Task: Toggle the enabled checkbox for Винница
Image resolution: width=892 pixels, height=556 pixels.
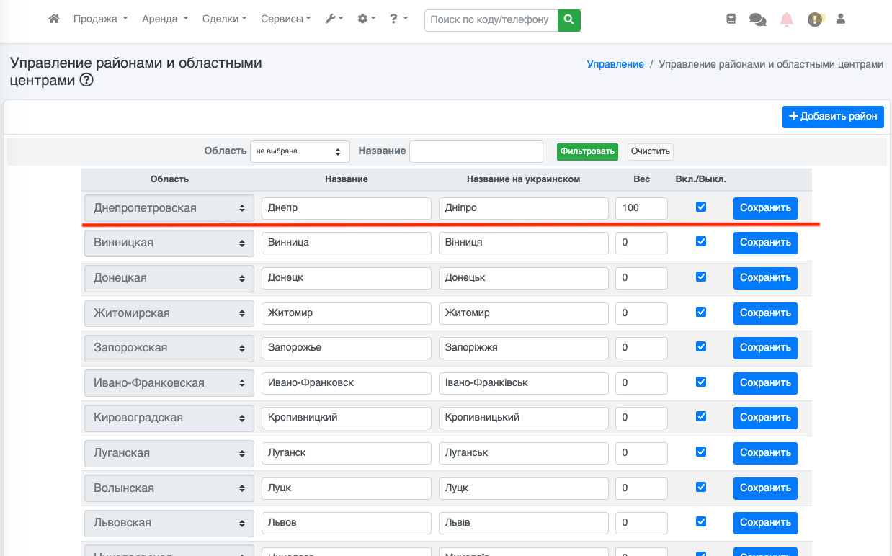Action: pyautogui.click(x=701, y=242)
